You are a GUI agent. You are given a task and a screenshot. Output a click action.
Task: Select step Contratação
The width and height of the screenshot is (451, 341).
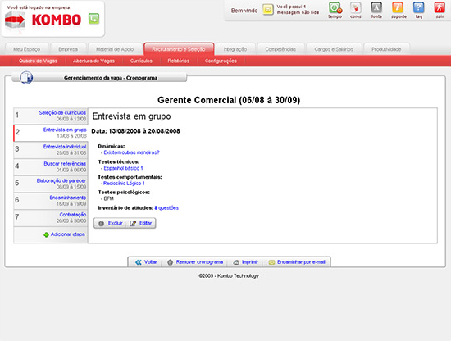(x=51, y=218)
